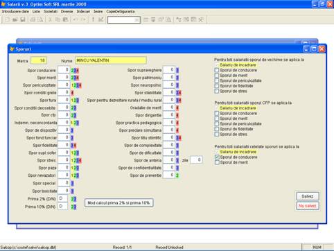Click the Spor stres value field

pyautogui.click(x=64, y=160)
